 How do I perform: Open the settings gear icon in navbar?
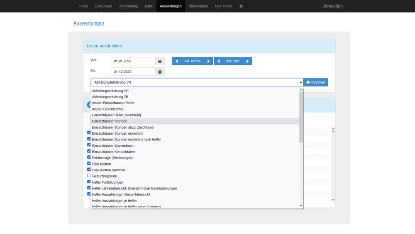[241, 6]
